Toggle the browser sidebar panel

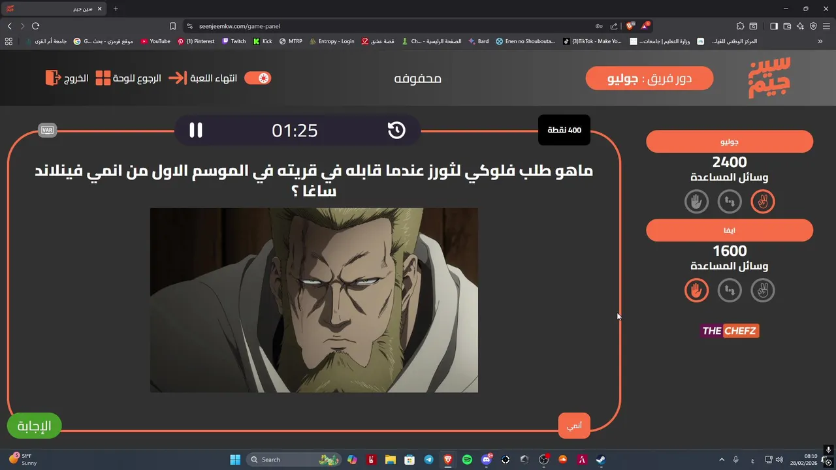point(774,26)
